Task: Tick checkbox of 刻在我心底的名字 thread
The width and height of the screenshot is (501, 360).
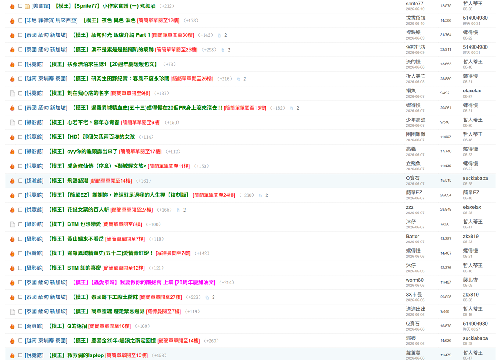Action: pyautogui.click(x=20, y=93)
